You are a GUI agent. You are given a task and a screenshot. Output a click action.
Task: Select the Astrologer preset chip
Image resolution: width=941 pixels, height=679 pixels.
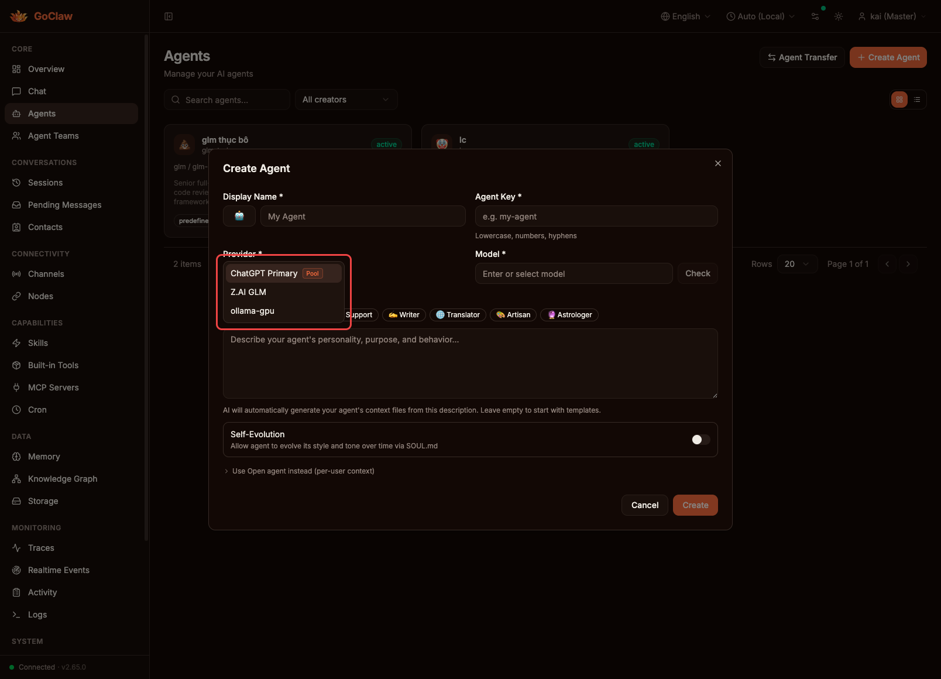569,315
